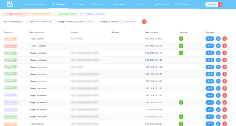236x126 pixels.
Task: Open document type filter dropdown
Action: 92,21
